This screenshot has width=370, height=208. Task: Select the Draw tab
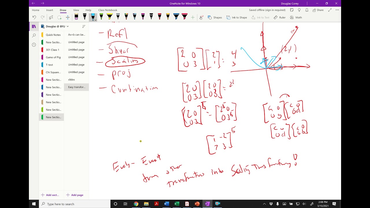point(63,10)
